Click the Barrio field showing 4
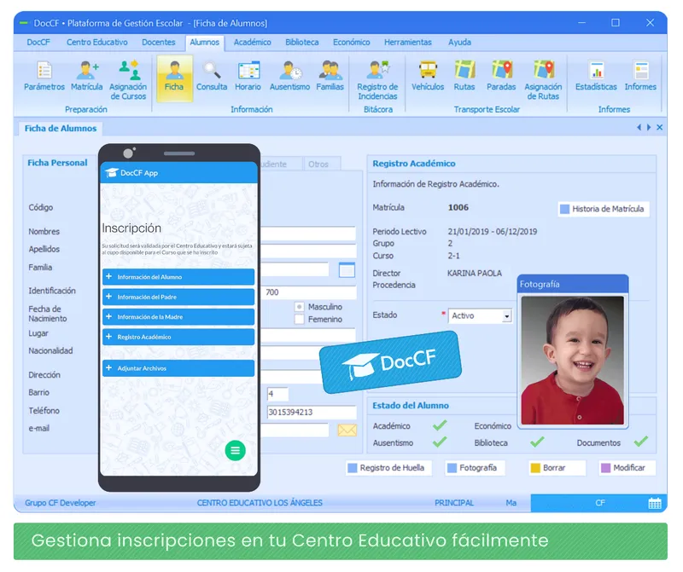Image resolution: width=683 pixels, height=572 pixels. [x=277, y=394]
